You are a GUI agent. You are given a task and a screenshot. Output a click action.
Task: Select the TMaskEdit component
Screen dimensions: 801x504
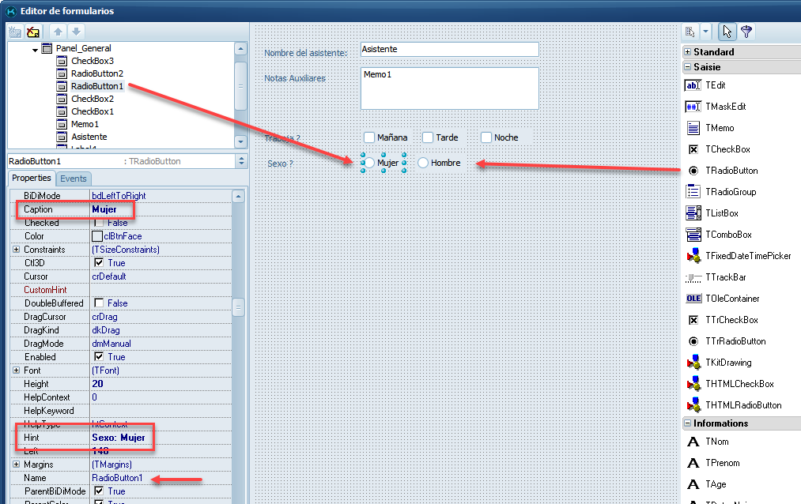pyautogui.click(x=725, y=107)
